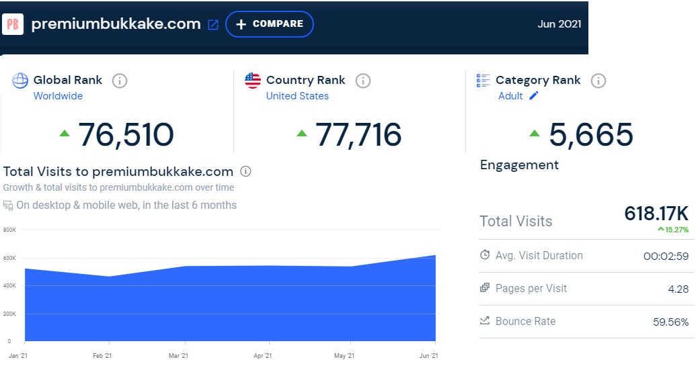Screen dimensions: 698x372
Task: Click the pink PB site favicon
Action: pos(13,24)
